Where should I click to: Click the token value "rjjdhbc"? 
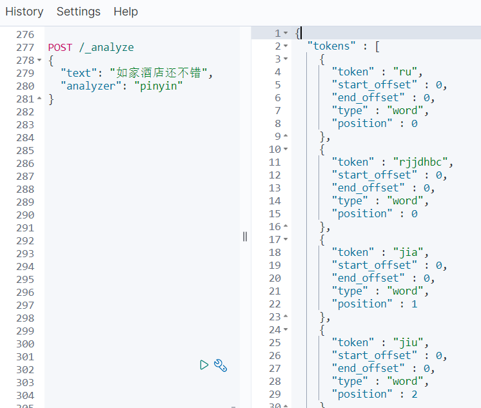420,162
